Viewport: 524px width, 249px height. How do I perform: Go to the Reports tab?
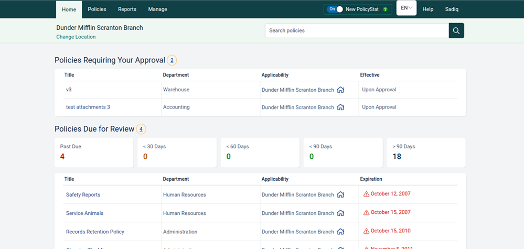click(127, 9)
